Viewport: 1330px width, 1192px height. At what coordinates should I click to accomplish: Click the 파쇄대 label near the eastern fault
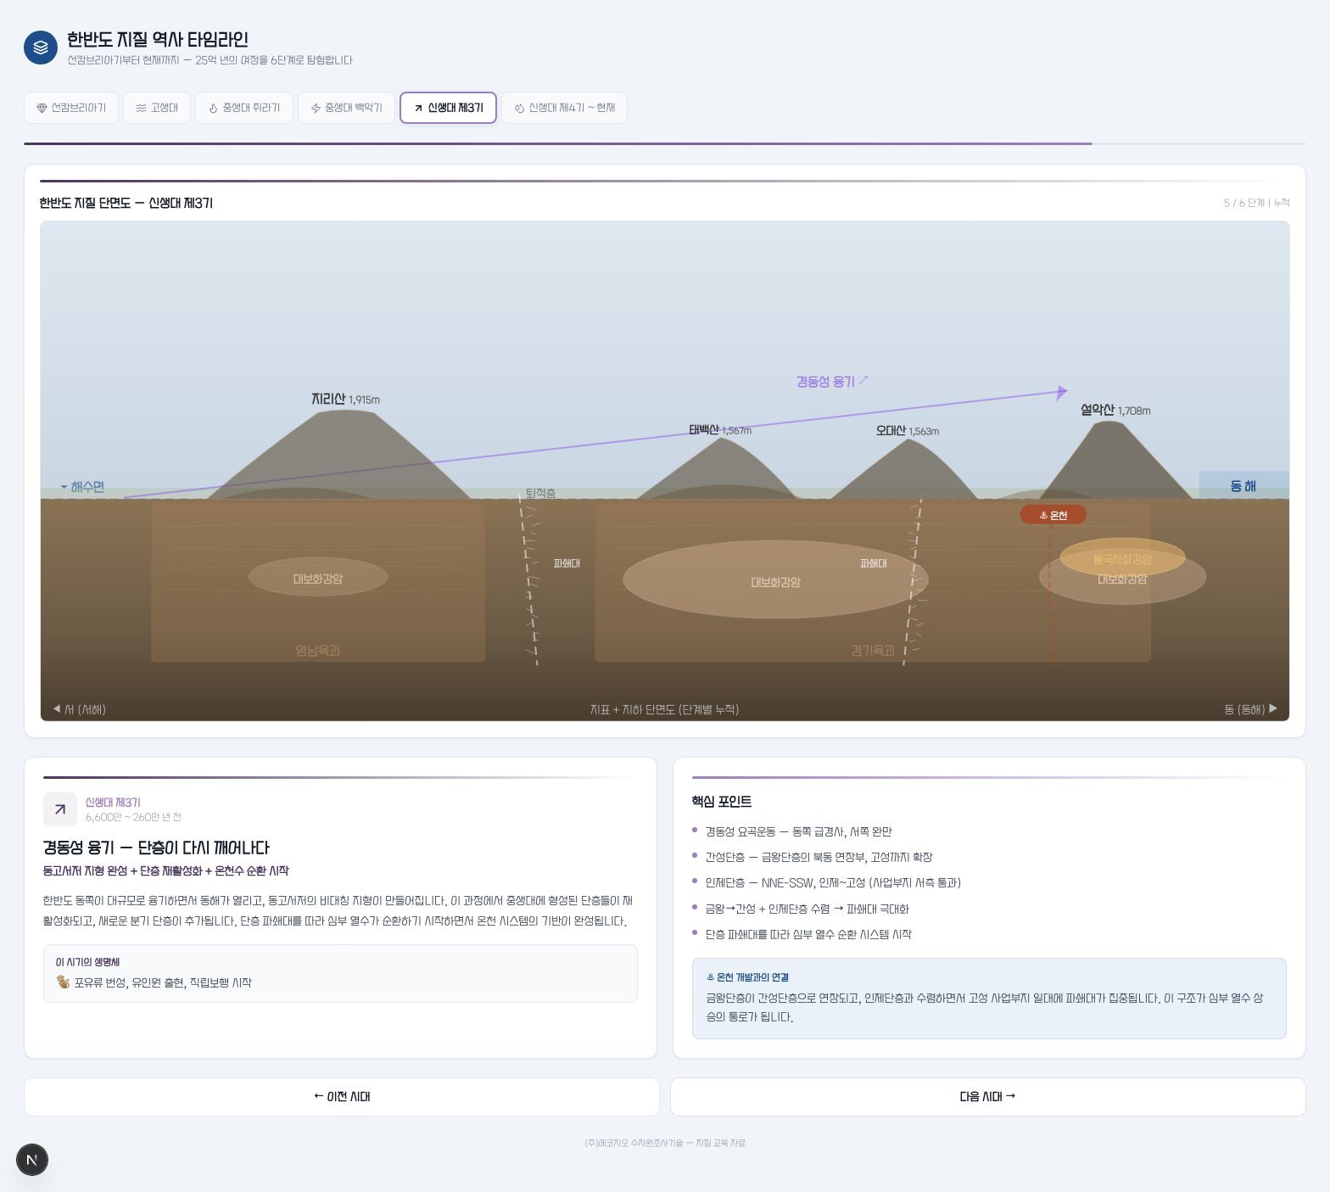(873, 563)
